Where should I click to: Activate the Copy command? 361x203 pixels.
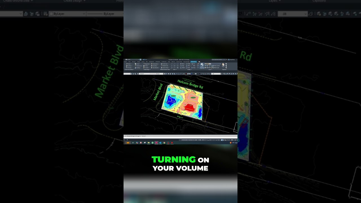click(x=182, y=66)
